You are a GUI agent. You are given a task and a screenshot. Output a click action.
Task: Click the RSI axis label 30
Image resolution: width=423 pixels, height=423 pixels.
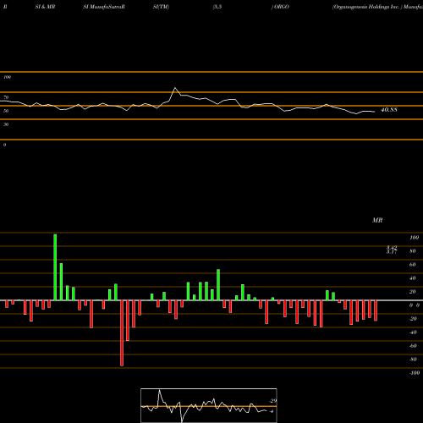click(x=6, y=124)
